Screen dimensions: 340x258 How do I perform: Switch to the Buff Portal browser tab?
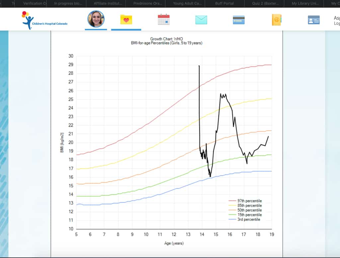(x=224, y=3)
